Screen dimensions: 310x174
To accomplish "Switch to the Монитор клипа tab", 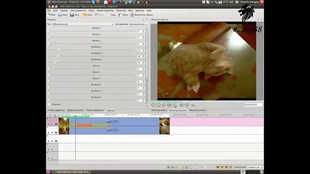I will pos(159,110).
